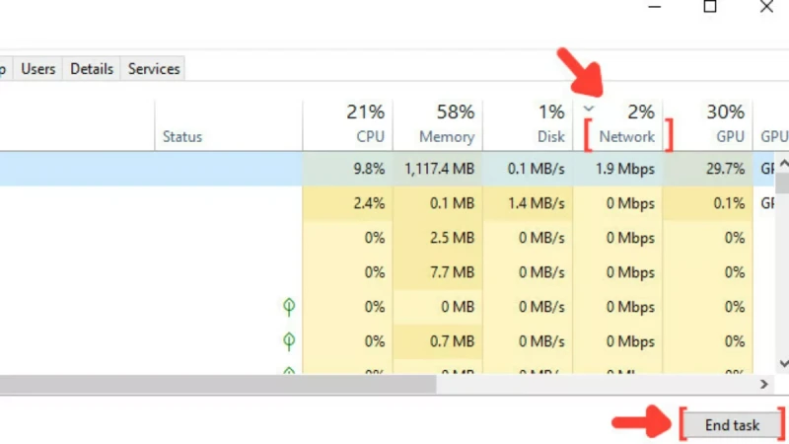The width and height of the screenshot is (789, 444).
Task: Maximize the Task Manager window
Action: pyautogui.click(x=709, y=7)
